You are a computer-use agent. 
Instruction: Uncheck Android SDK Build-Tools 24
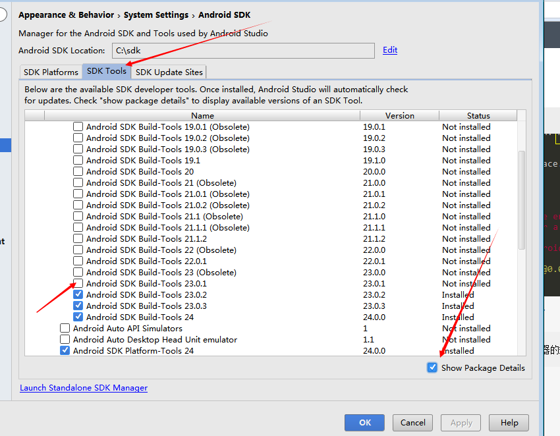pos(78,317)
